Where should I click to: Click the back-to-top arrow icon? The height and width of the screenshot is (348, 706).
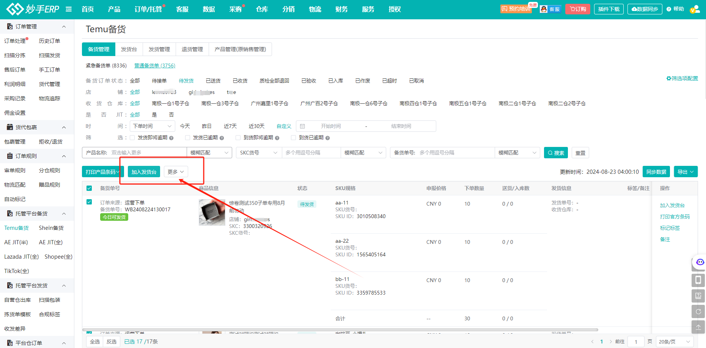coord(698,327)
